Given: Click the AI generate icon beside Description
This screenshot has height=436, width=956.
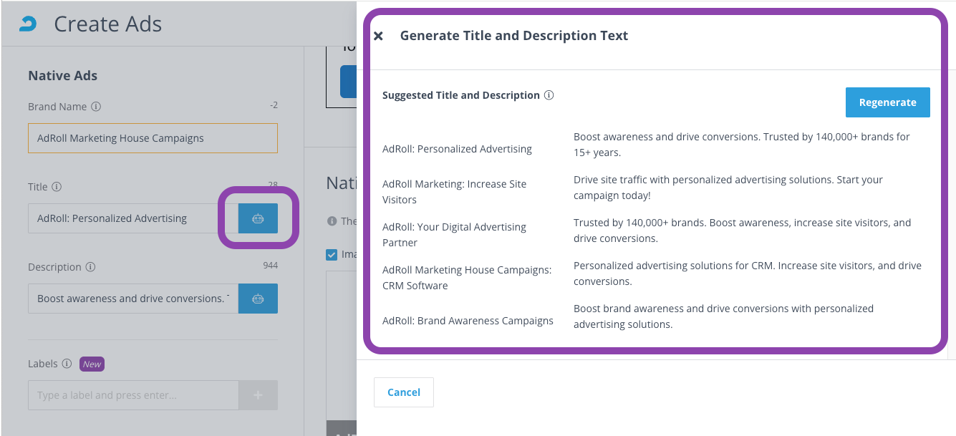Looking at the screenshot, I should (258, 299).
